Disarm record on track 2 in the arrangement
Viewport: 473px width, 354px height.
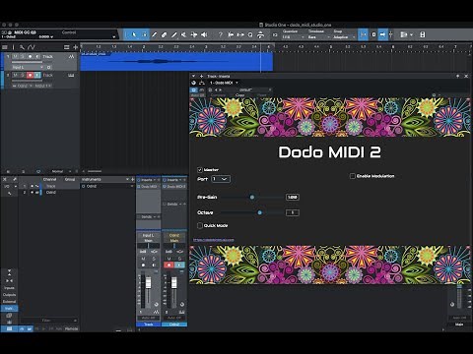pyautogui.click(x=30, y=76)
